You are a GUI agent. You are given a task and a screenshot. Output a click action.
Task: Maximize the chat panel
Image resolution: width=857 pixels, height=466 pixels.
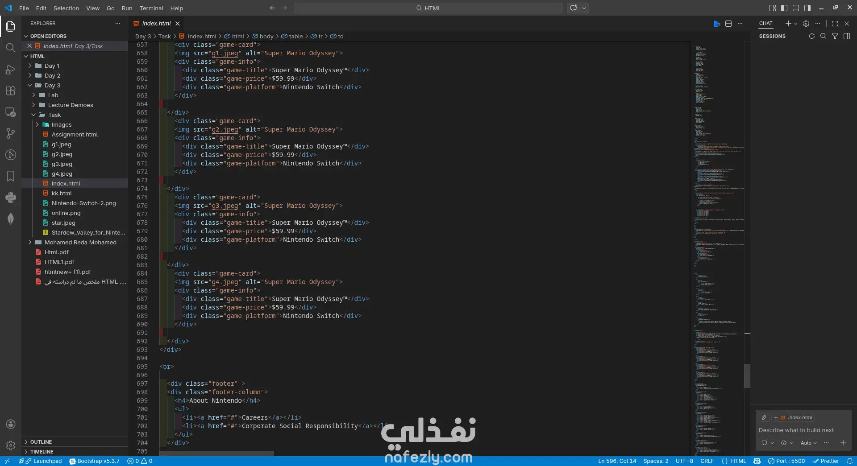click(x=835, y=24)
